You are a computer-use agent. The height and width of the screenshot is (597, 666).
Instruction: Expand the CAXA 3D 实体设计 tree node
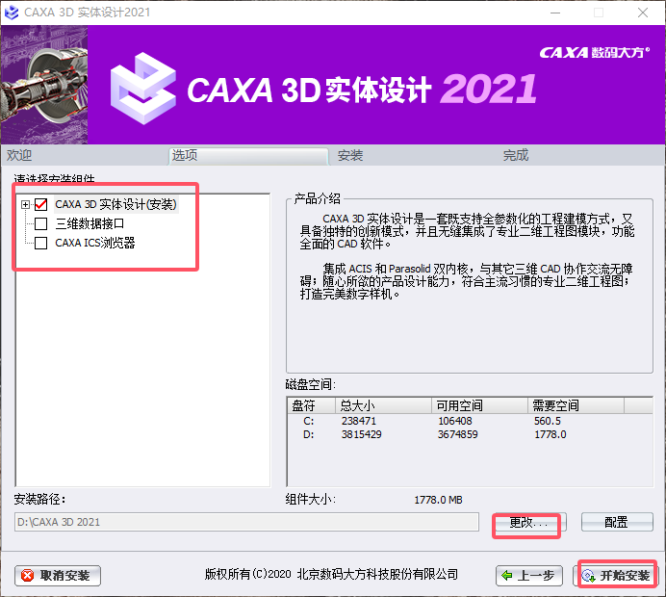tap(25, 205)
